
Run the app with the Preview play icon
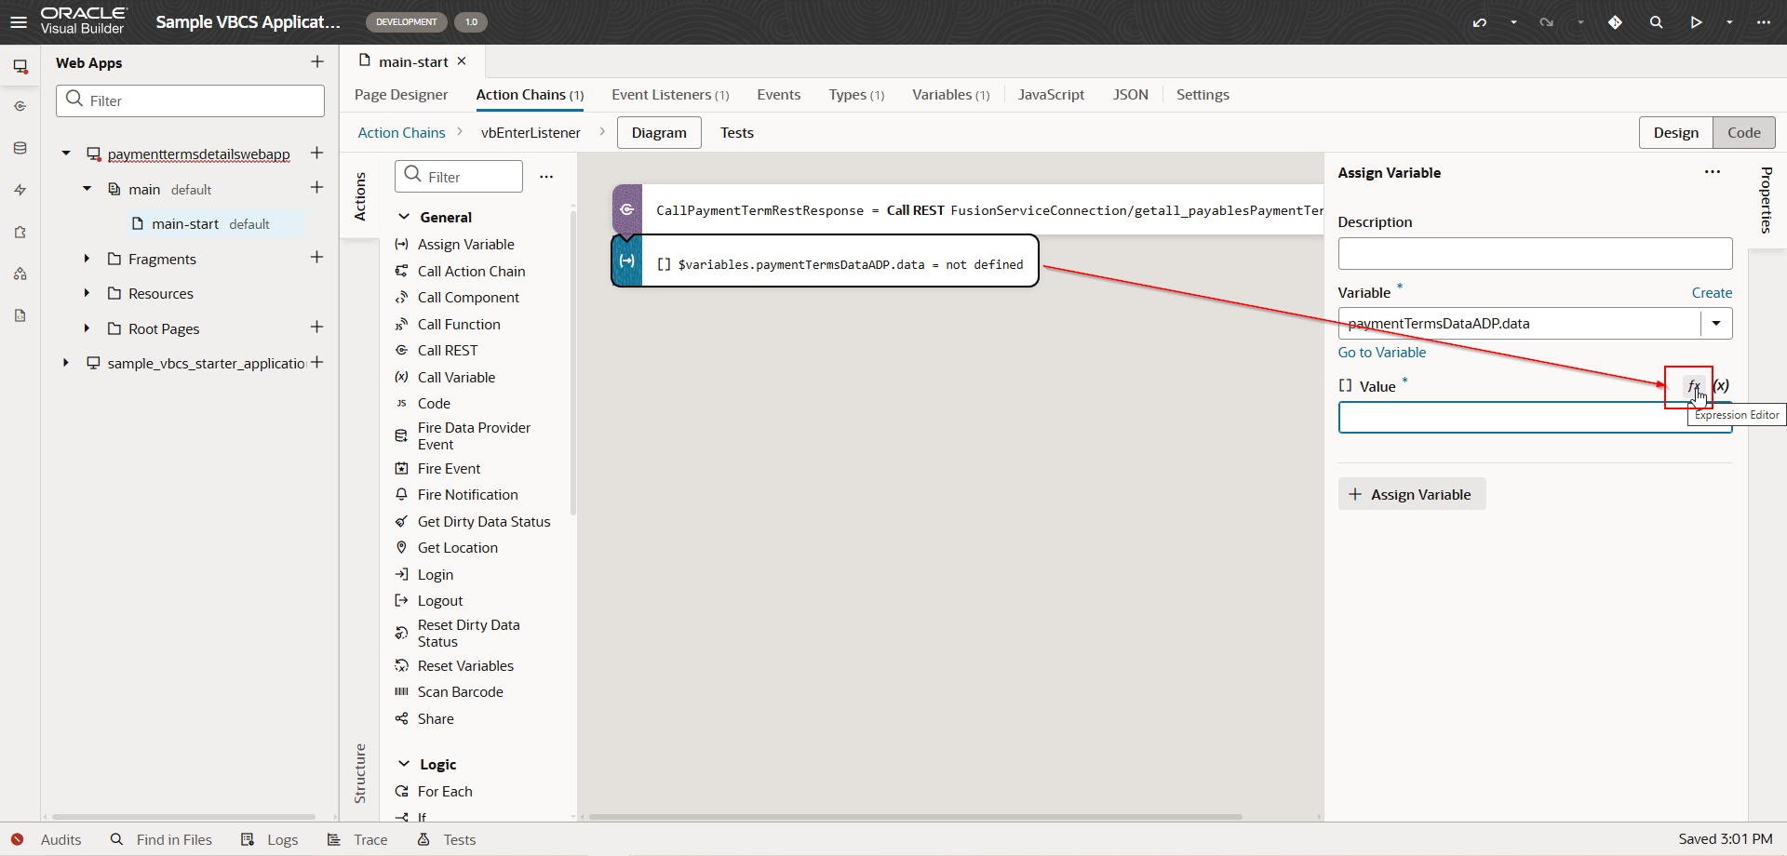(x=1696, y=22)
